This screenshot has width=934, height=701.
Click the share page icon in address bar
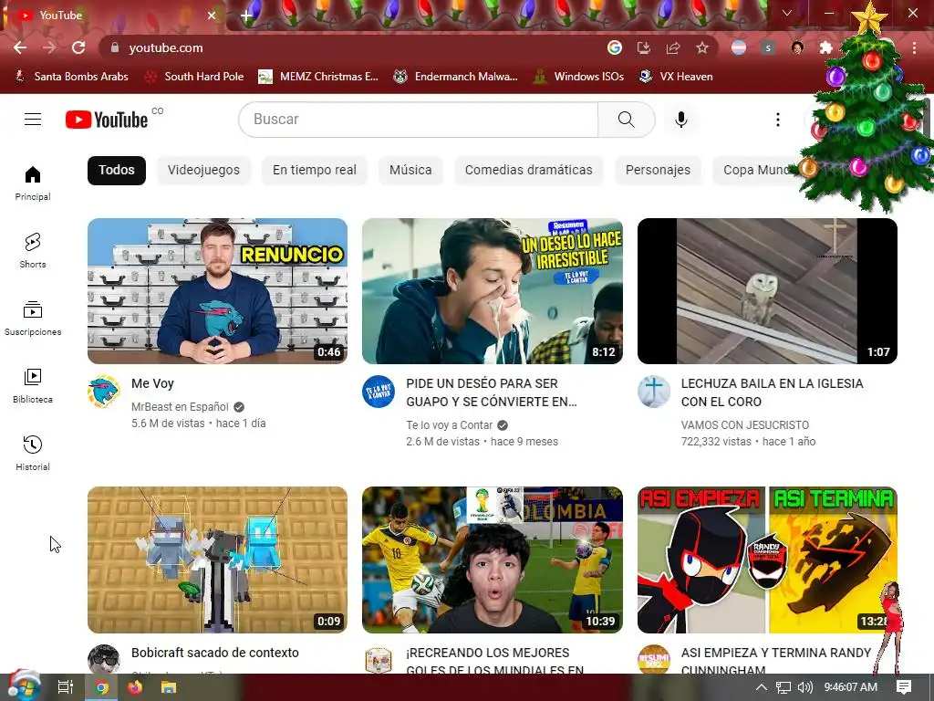tap(673, 47)
